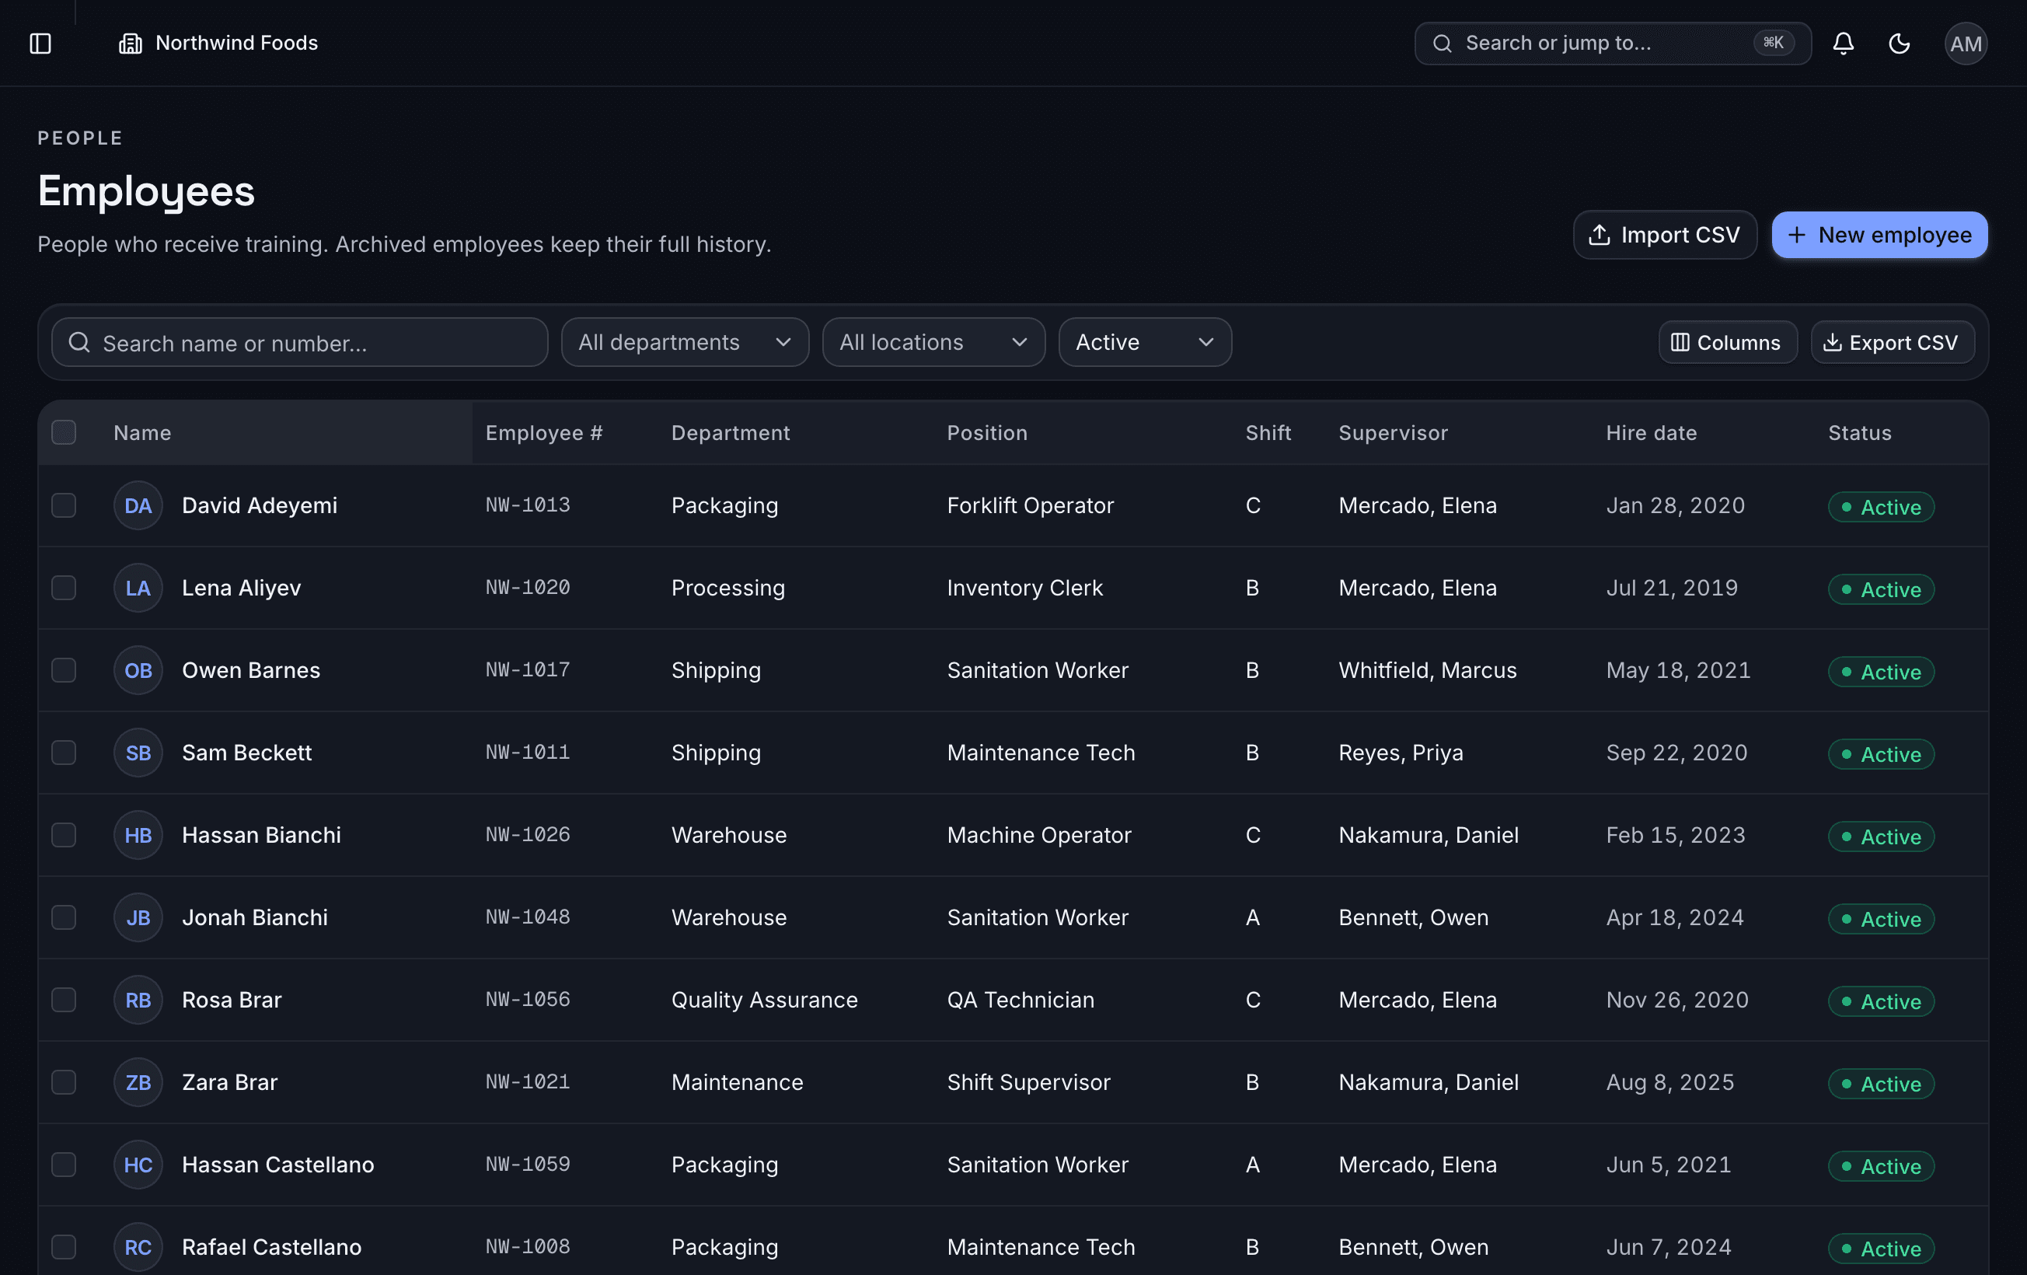Click the OB avatar of Owen Barnes
The width and height of the screenshot is (2027, 1275).
(138, 670)
